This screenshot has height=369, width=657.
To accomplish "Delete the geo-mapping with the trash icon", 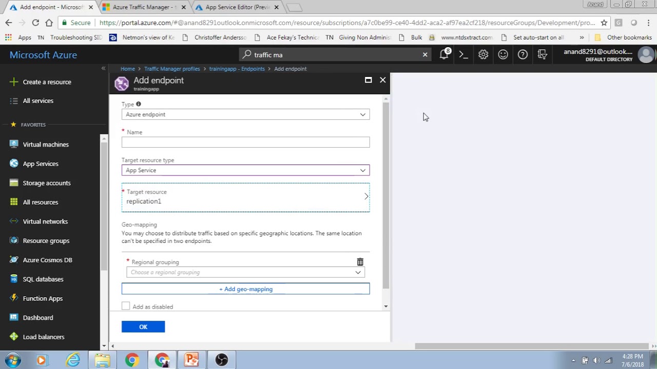I will 360,262.
